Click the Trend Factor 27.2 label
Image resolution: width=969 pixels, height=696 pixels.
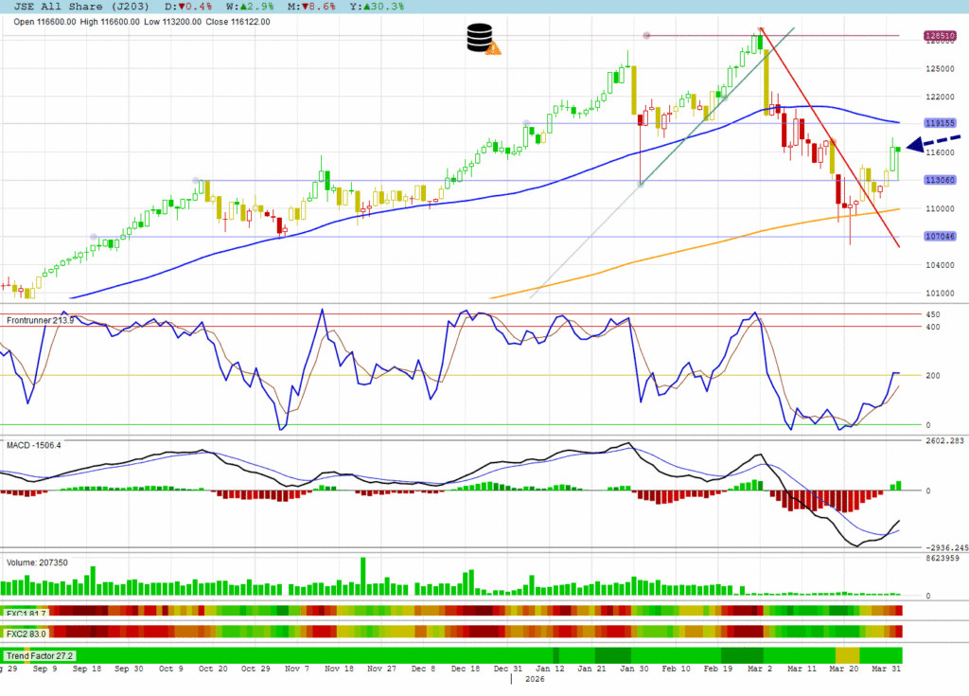[x=40, y=655]
